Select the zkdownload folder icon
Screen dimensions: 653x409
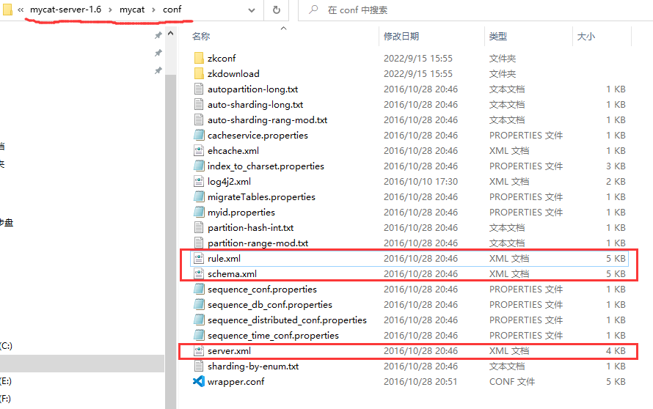[x=198, y=73]
